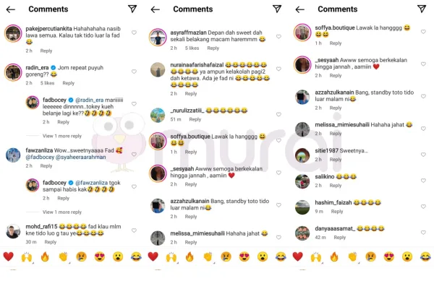Expand View 1 more reply under fawzanliza thread
The image size is (434, 289).
click(62, 212)
